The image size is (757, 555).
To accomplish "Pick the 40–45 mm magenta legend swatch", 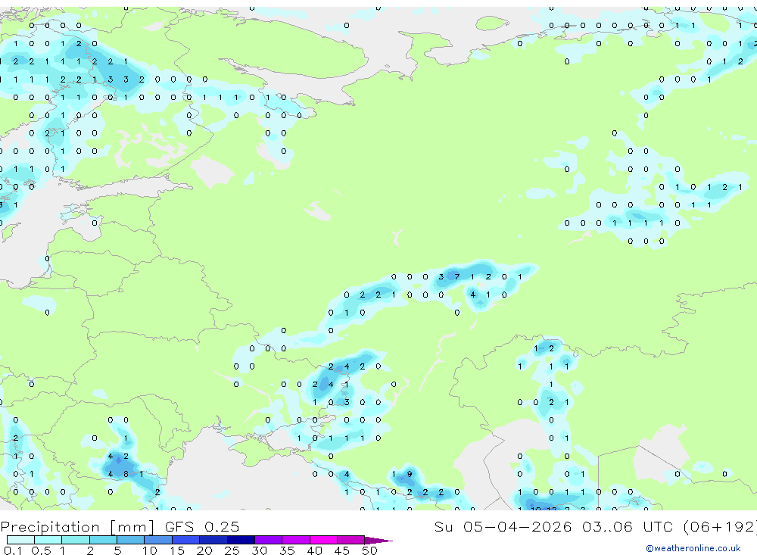I will [x=323, y=540].
